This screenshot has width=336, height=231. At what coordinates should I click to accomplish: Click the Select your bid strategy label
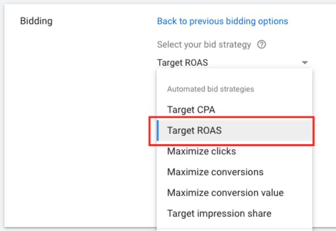pyautogui.click(x=204, y=44)
